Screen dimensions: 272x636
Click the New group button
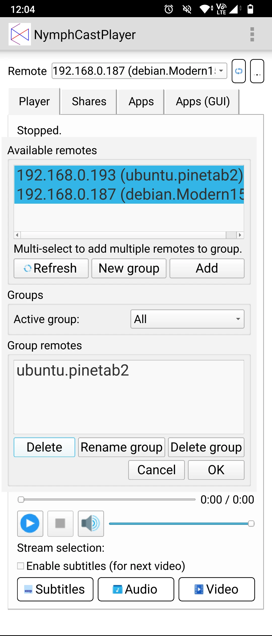[x=129, y=268]
